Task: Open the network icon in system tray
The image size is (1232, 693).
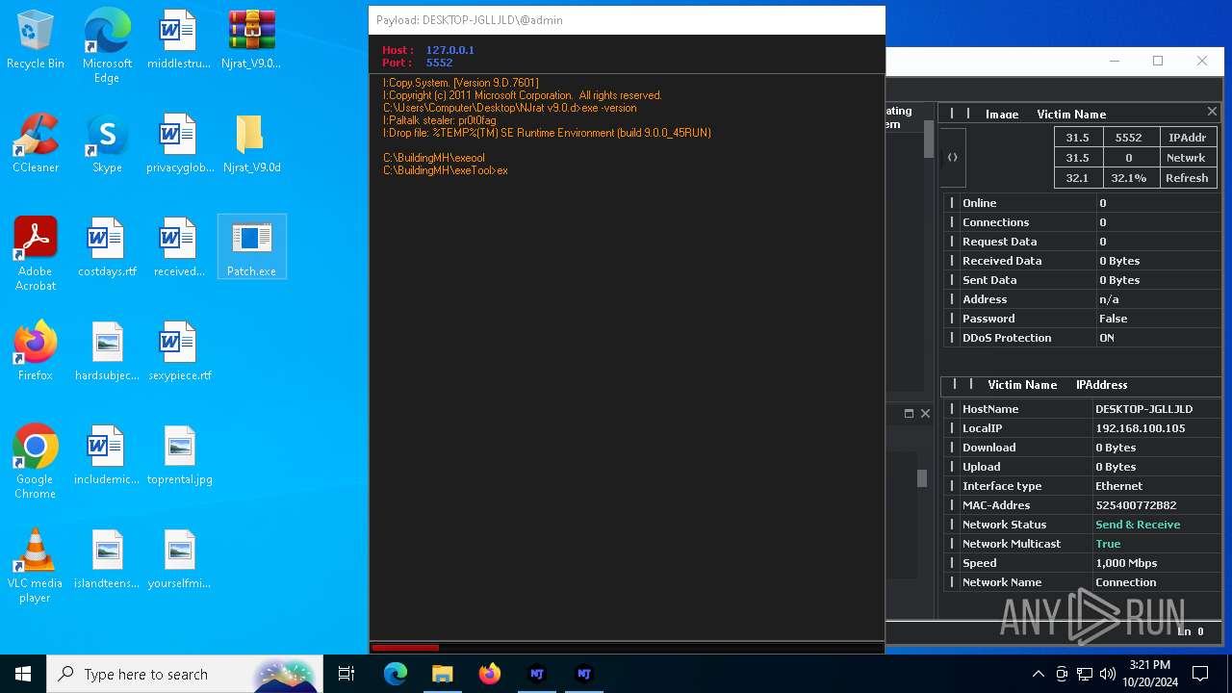Action: tap(1085, 674)
